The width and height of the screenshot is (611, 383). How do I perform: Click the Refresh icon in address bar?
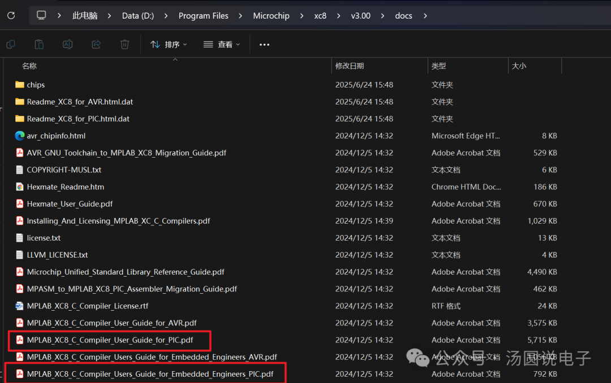(x=11, y=16)
